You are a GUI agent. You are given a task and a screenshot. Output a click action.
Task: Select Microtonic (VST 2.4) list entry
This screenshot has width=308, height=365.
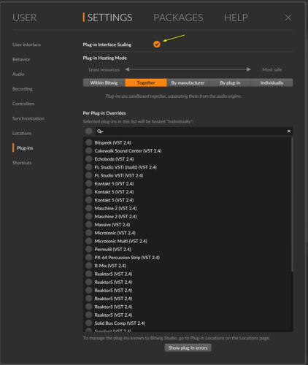[x=115, y=233]
